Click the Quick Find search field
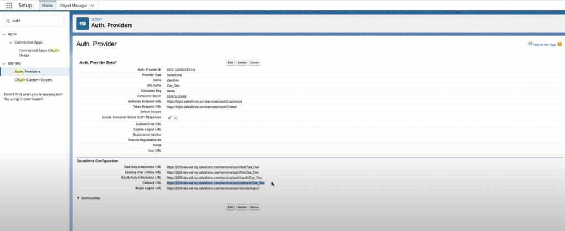 [36, 21]
